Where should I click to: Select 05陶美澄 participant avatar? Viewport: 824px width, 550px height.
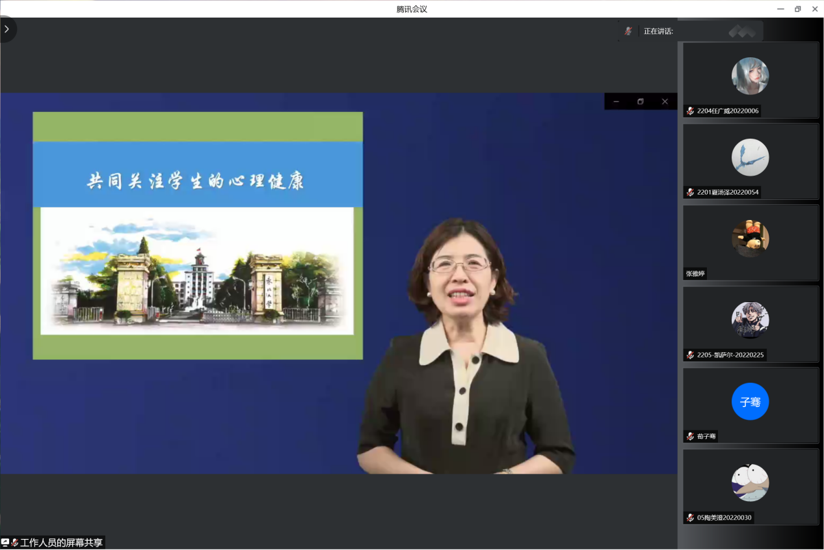coord(750,483)
